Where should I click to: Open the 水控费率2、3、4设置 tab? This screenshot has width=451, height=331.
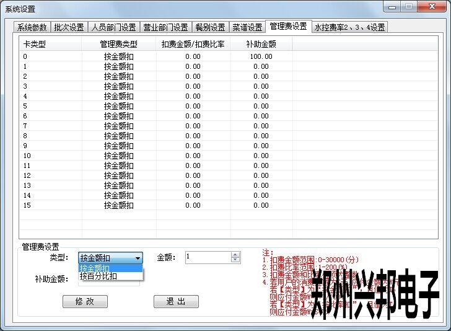[x=349, y=27]
